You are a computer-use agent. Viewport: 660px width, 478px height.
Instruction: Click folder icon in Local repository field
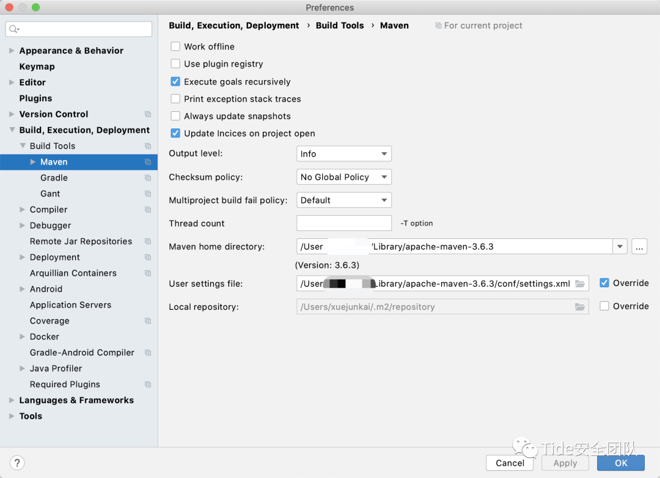[x=580, y=307]
